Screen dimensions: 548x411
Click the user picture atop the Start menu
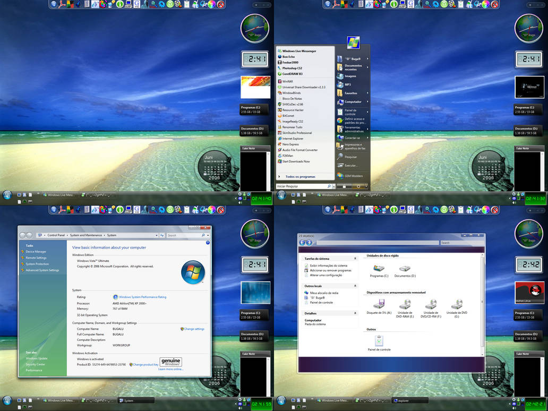point(353,42)
